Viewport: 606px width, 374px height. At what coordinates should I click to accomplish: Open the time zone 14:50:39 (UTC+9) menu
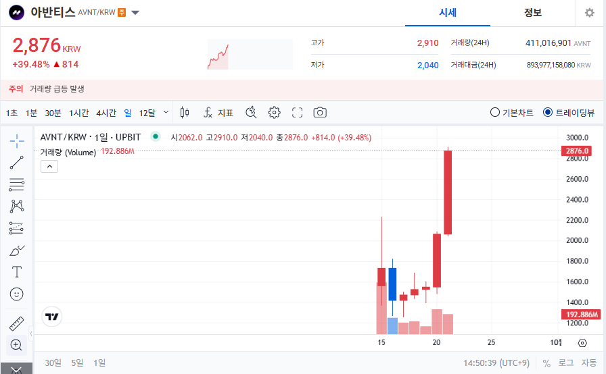[496, 363]
